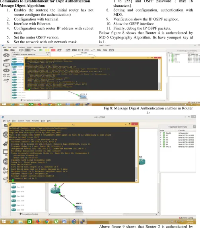Click errors and warnings indicator in lower status bar
This screenshot has width=200, height=228.
[x=186, y=218]
